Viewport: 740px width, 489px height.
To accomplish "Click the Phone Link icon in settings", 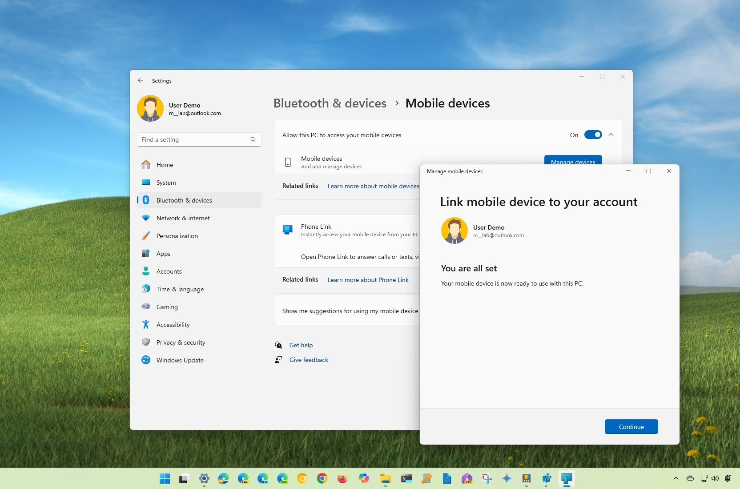I will [x=288, y=230].
